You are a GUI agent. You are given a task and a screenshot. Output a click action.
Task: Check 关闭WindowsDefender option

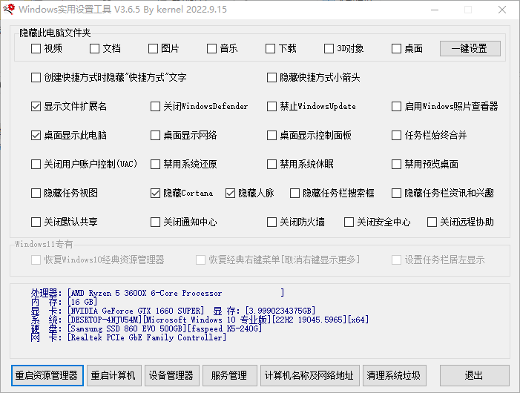[x=155, y=106]
